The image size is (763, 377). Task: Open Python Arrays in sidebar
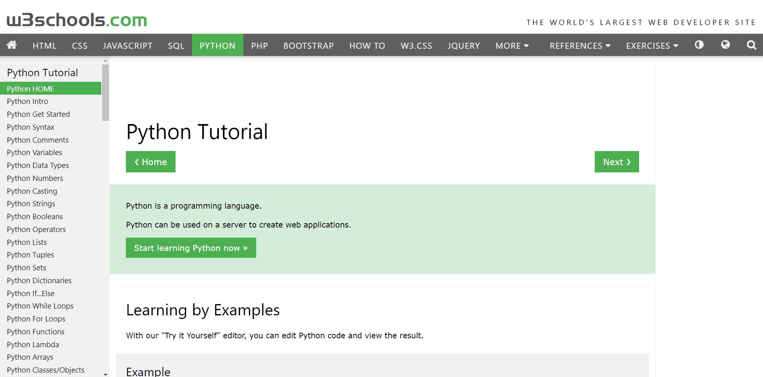click(x=30, y=357)
